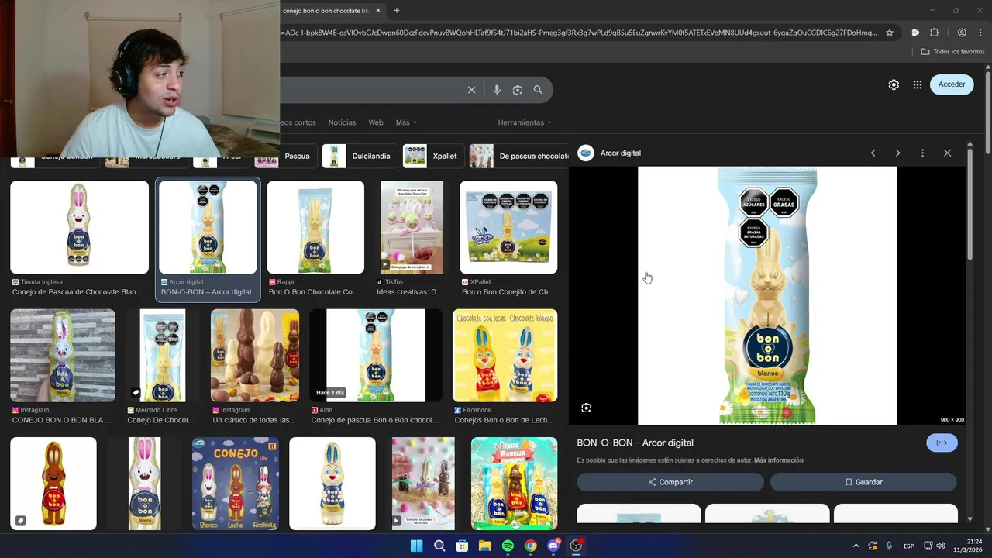Go to next image in preview panel
This screenshot has height=558, width=992.
(x=897, y=153)
